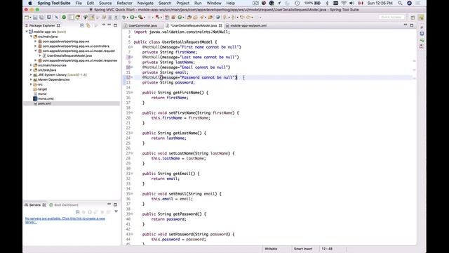Click the Save toolbar icon
This screenshot has height=253, width=449.
(x=35, y=17)
